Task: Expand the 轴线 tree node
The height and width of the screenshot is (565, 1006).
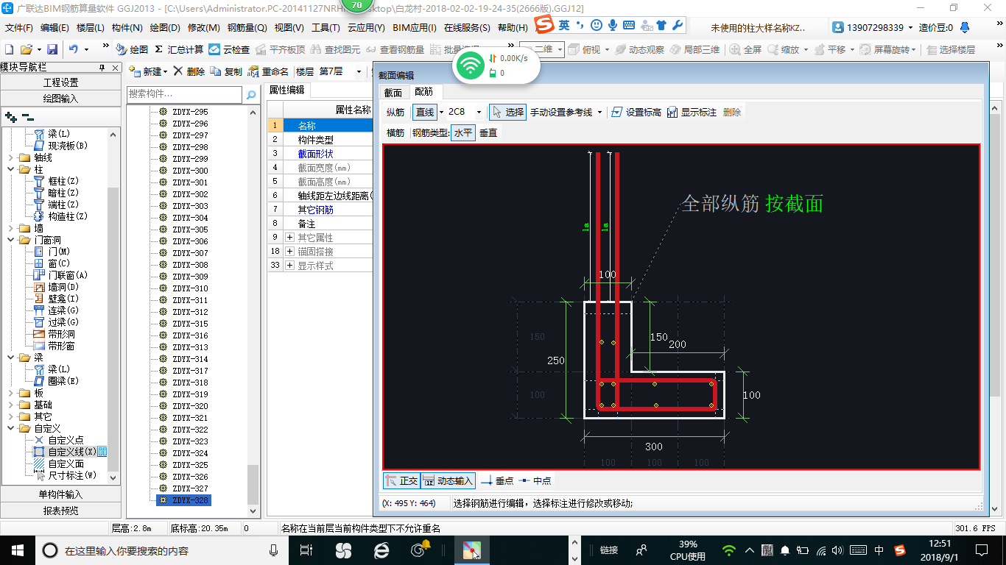Action: click(x=10, y=157)
